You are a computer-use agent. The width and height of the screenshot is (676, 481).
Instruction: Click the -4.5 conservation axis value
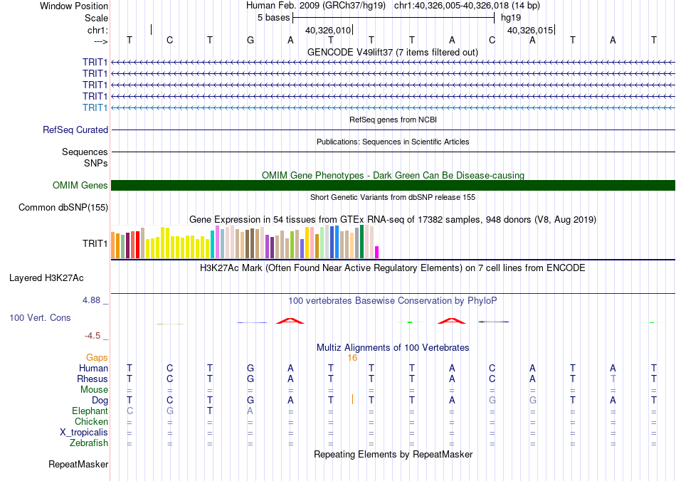click(93, 335)
